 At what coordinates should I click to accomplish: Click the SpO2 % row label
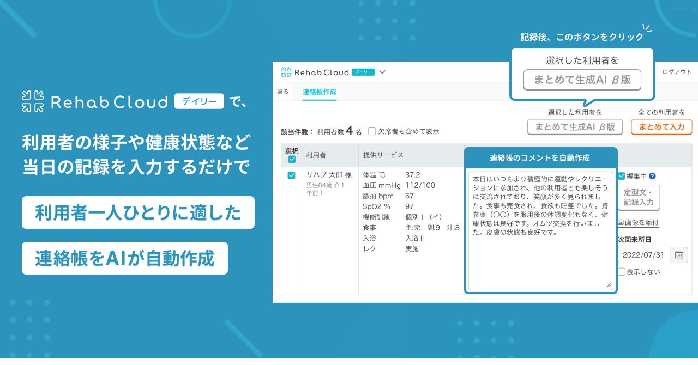tap(377, 206)
